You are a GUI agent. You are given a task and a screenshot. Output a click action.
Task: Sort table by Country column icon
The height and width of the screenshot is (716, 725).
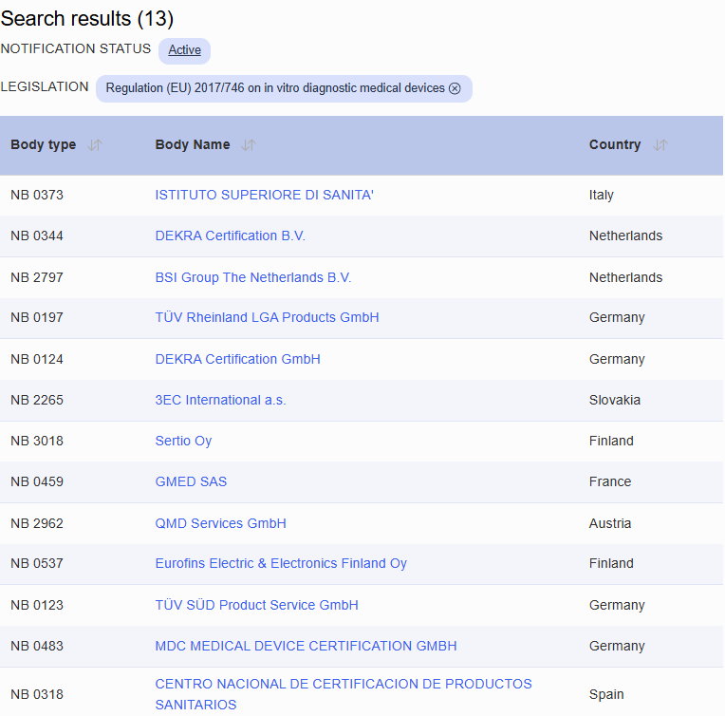[660, 145]
